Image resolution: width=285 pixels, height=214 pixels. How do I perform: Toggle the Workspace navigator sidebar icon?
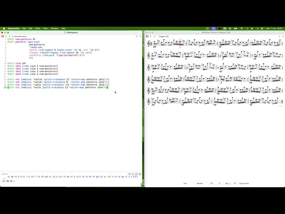tap(2, 37)
